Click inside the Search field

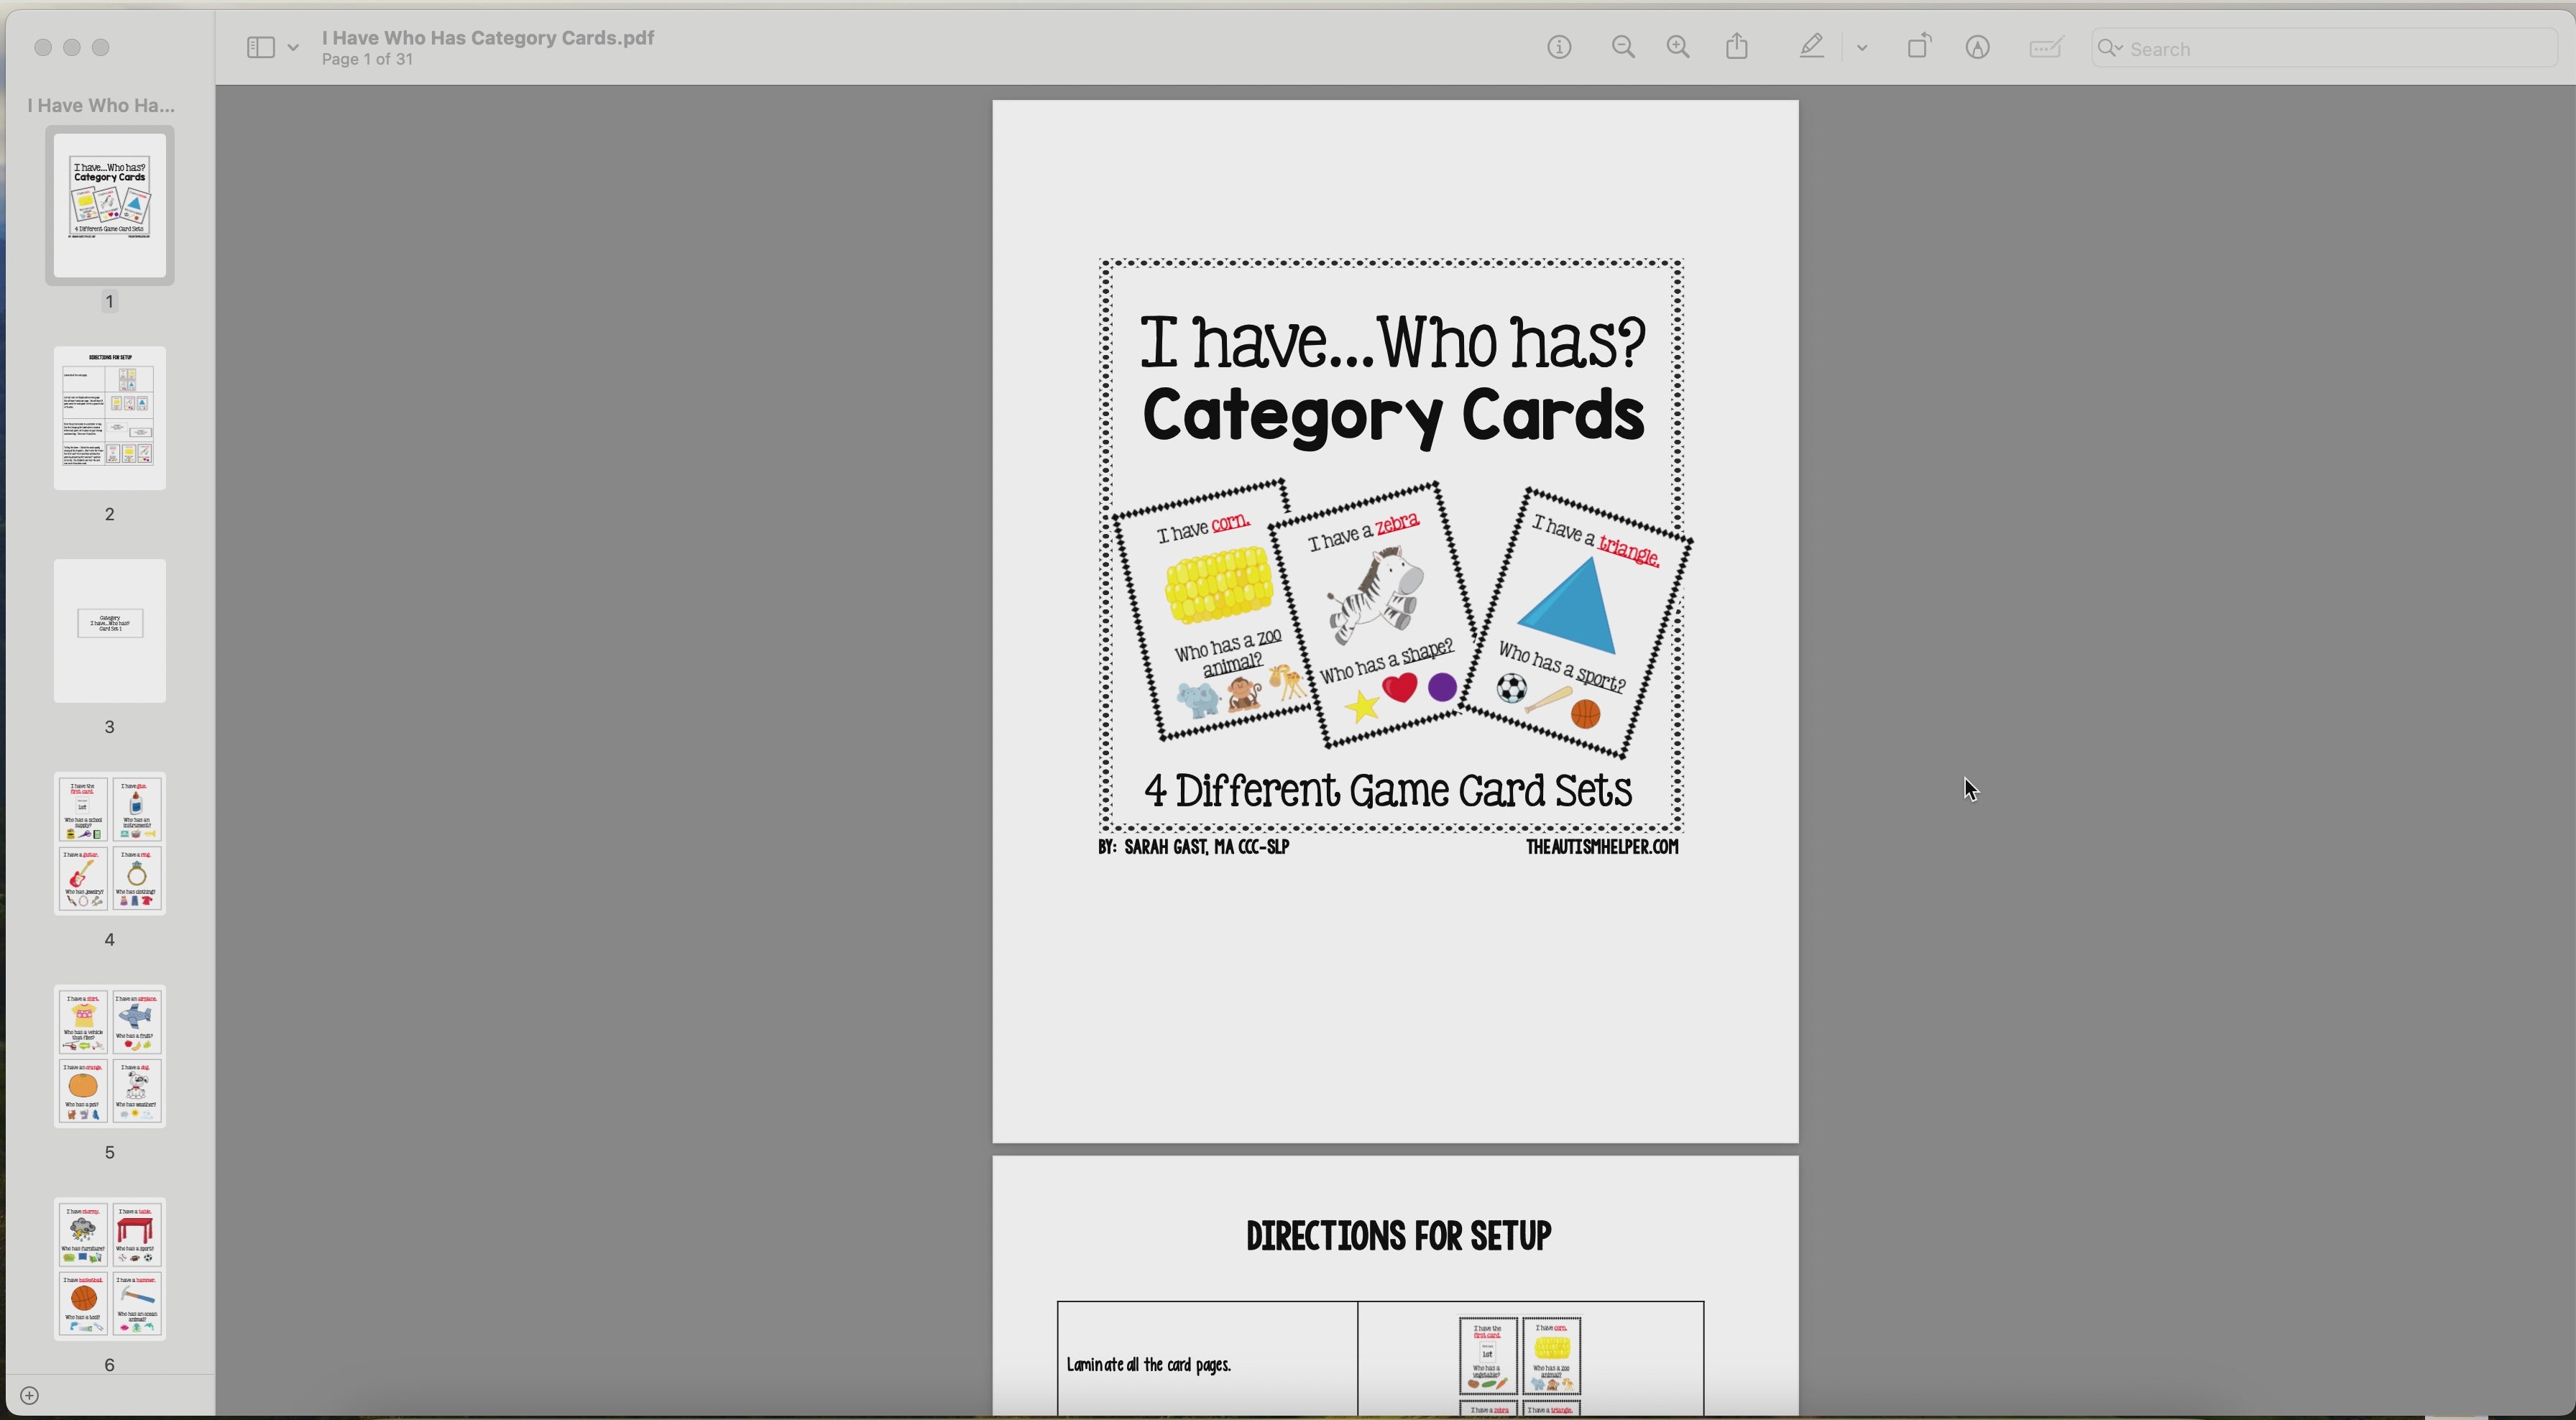[x=2300, y=48]
